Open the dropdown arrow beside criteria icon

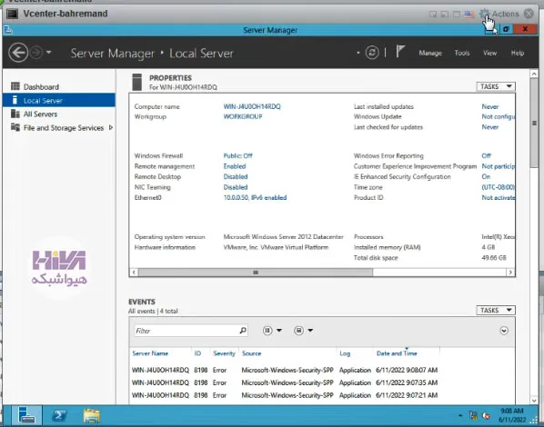point(279,331)
